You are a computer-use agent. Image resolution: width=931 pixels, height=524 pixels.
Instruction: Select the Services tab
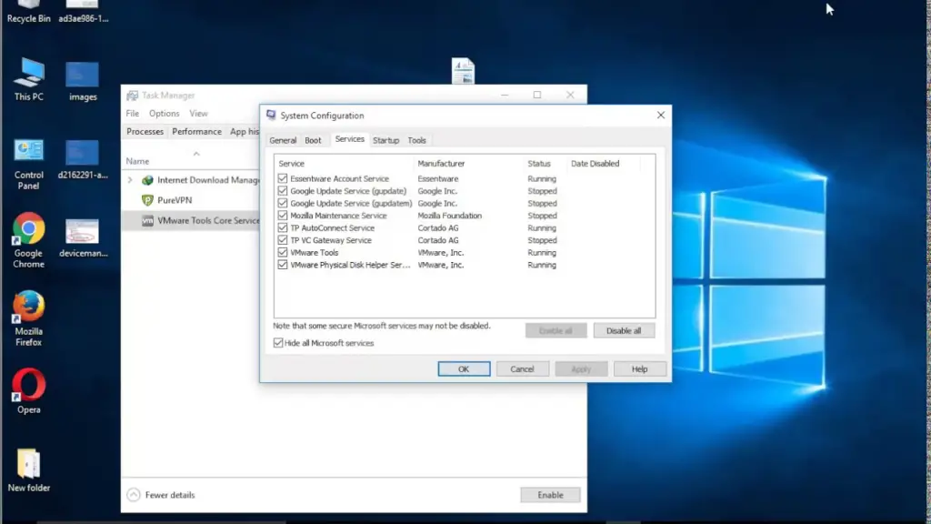coord(350,139)
